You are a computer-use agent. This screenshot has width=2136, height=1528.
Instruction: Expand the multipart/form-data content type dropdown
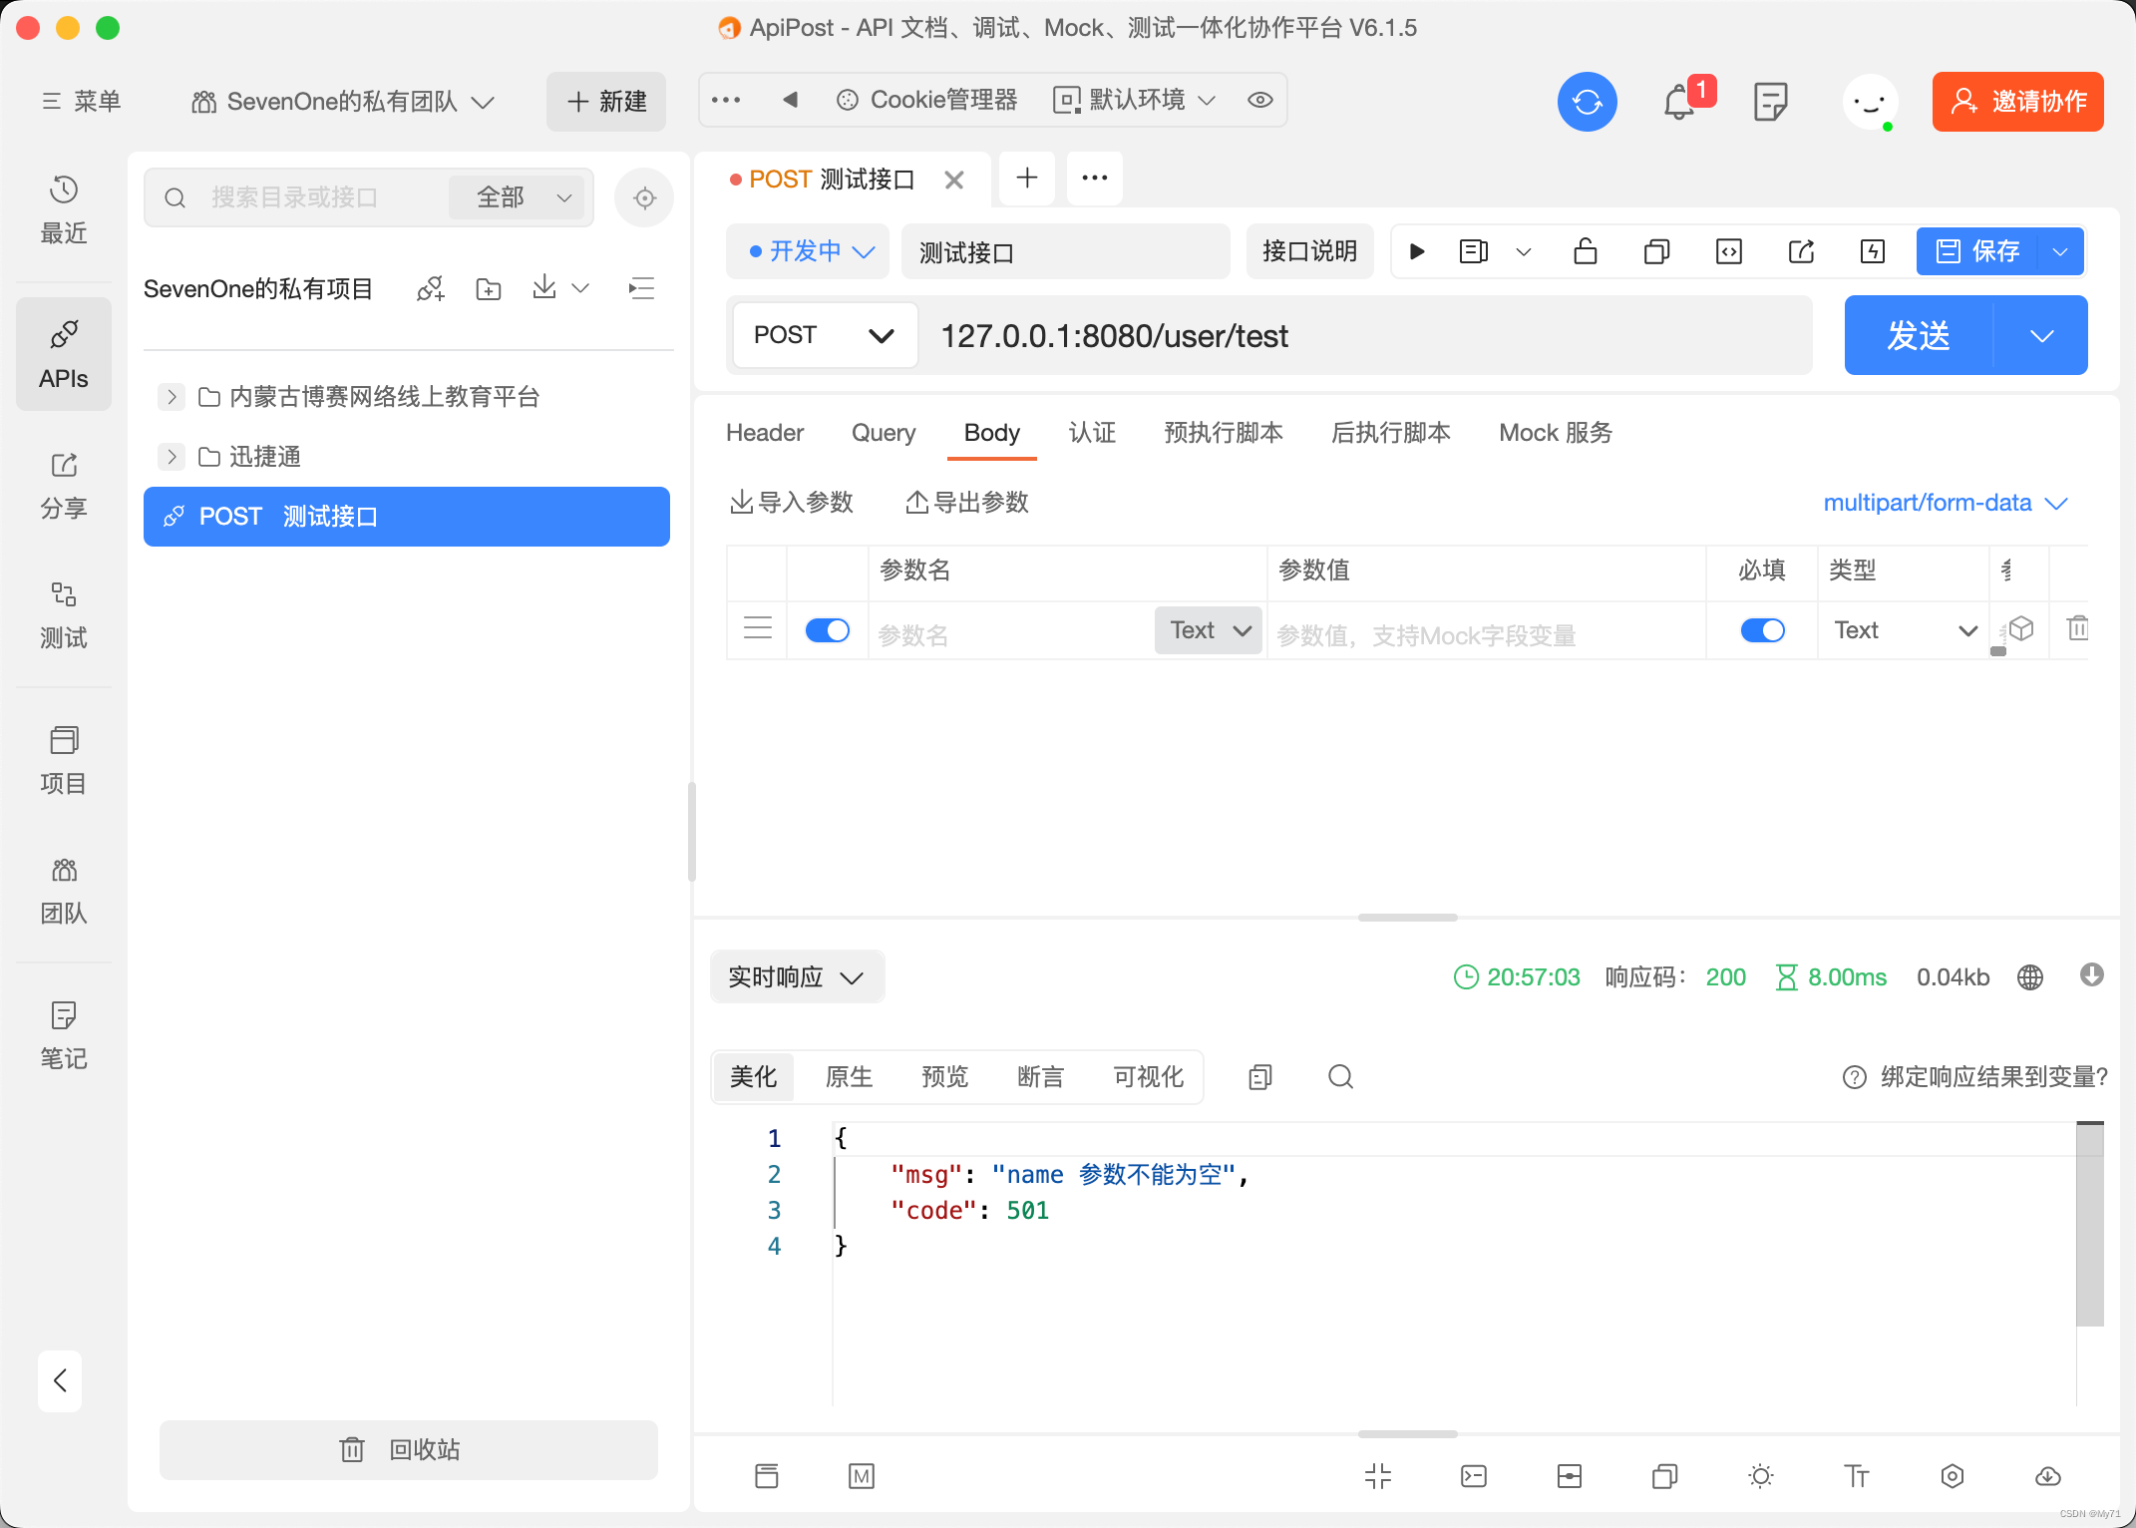point(1945,503)
